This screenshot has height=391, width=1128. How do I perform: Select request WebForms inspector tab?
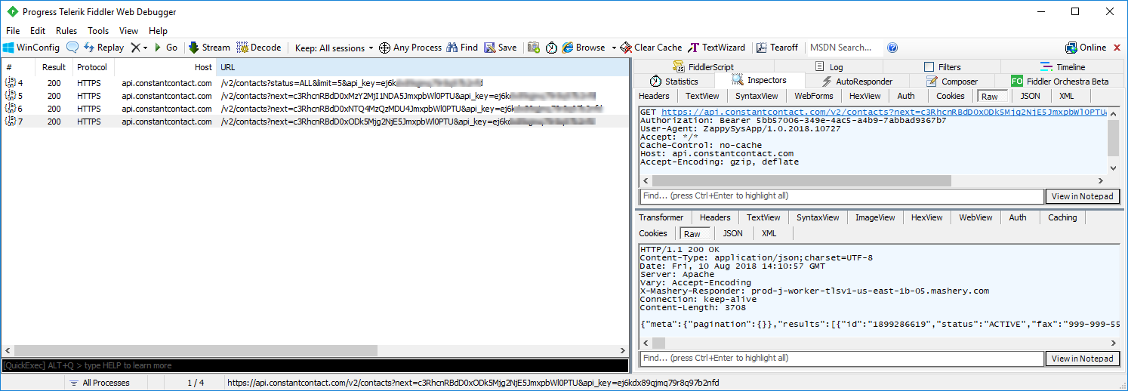click(814, 96)
